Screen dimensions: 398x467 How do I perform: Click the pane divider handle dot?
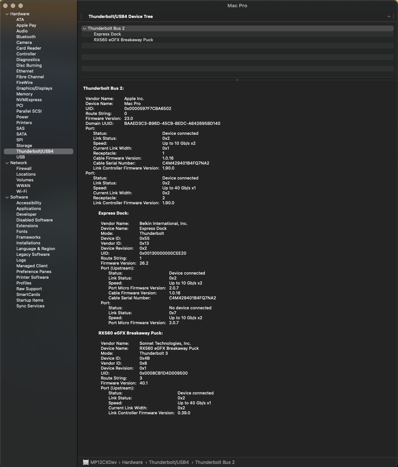click(237, 80)
